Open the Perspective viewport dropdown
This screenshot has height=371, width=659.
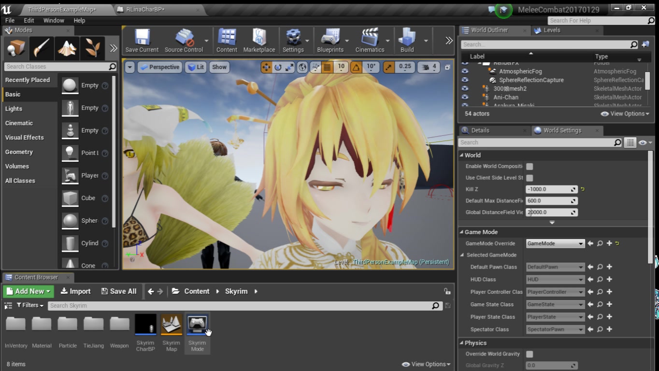point(160,67)
